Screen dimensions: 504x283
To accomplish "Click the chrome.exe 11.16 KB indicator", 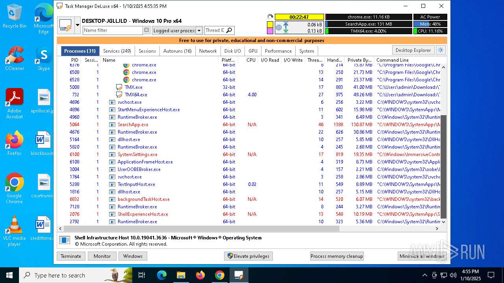I will (x=369, y=17).
